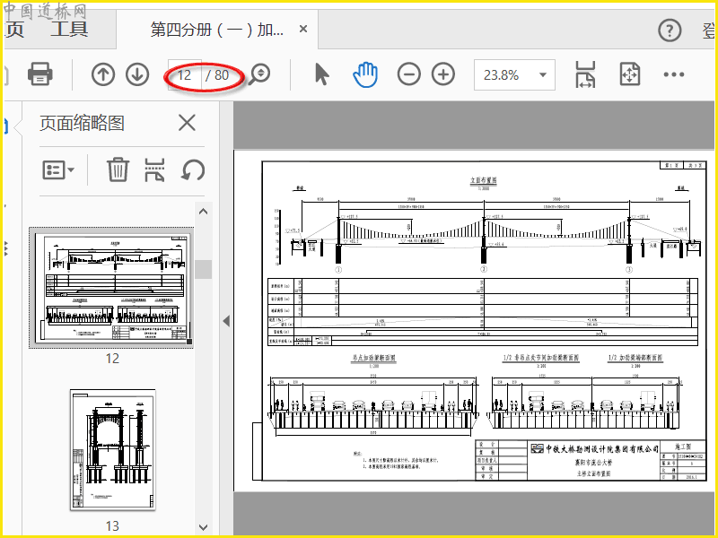Click the Print icon in toolbar

point(39,74)
